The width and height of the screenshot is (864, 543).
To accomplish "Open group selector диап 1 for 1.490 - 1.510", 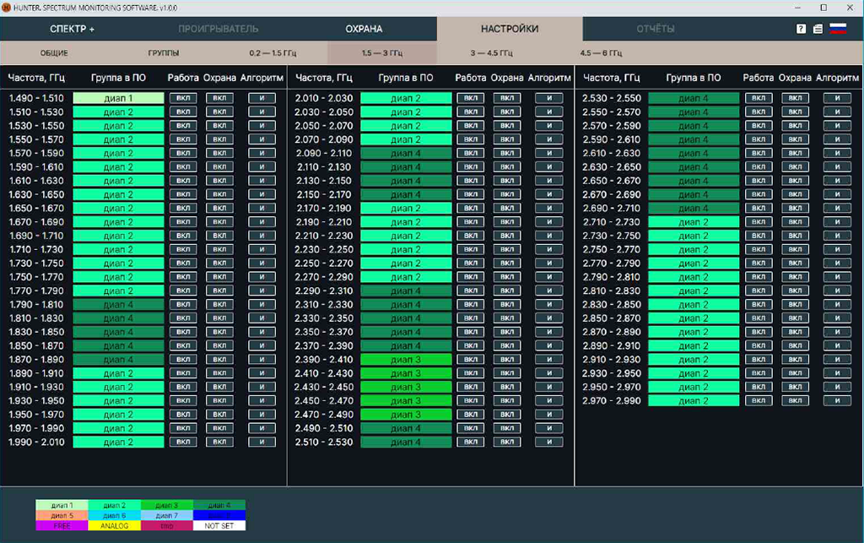I will (118, 98).
